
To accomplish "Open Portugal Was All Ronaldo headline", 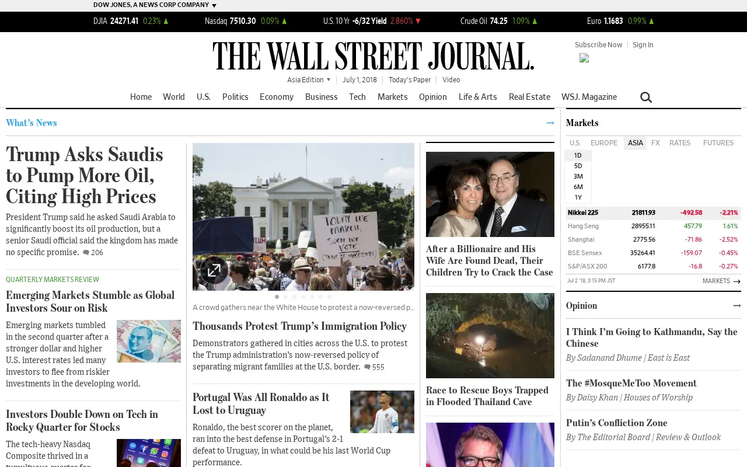I will click(x=261, y=403).
